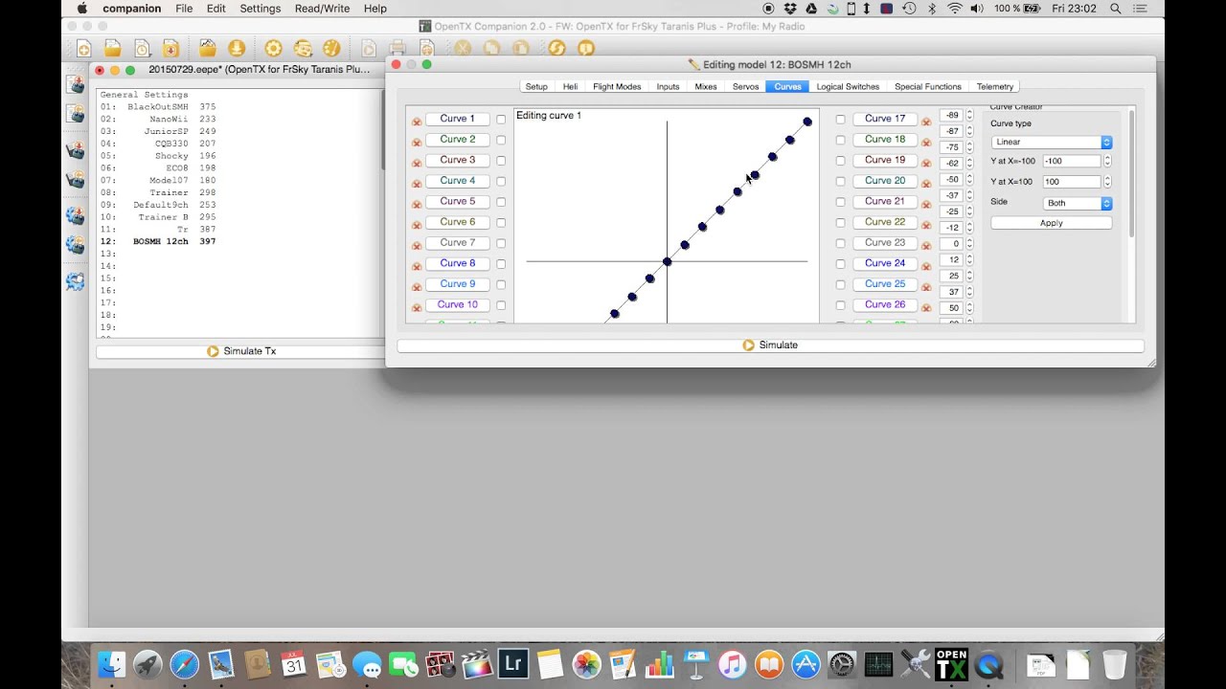
Task: Click the Wi-Fi status icon in menu bar
Action: point(954,9)
